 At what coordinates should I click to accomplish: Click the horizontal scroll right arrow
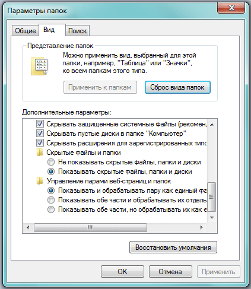point(201,227)
